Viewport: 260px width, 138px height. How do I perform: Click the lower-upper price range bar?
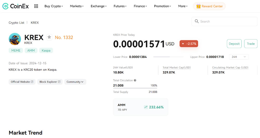(168, 57)
